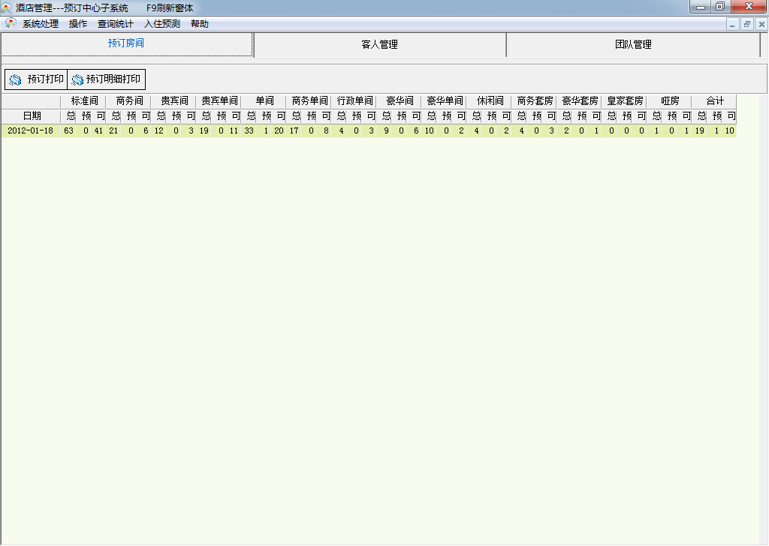The width and height of the screenshot is (769, 546).
Task: Open the 入住预测 menu
Action: [162, 24]
